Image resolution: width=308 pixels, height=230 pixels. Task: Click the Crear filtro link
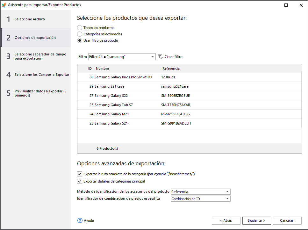click(x=174, y=57)
